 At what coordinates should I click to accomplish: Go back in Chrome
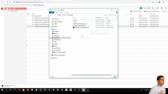tap(2, 2)
